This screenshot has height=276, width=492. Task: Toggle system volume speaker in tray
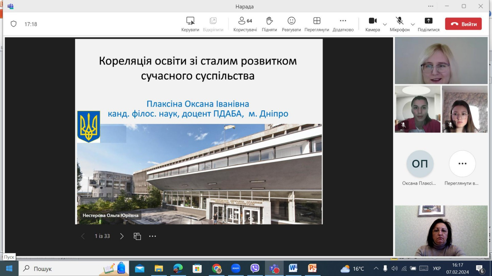[395, 269]
